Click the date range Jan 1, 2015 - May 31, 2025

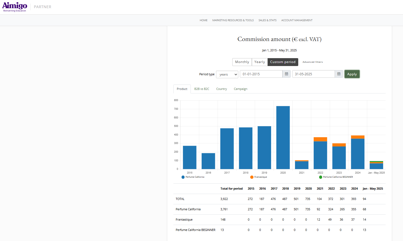(x=279, y=50)
